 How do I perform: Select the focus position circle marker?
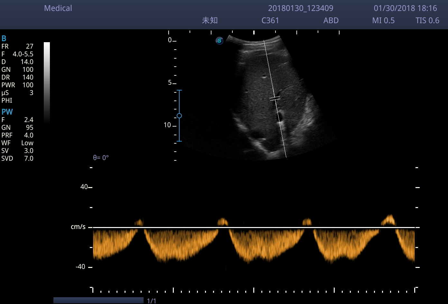click(179, 116)
